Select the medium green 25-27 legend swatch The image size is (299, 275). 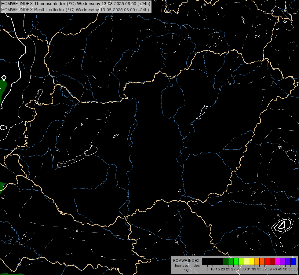tap(231, 261)
